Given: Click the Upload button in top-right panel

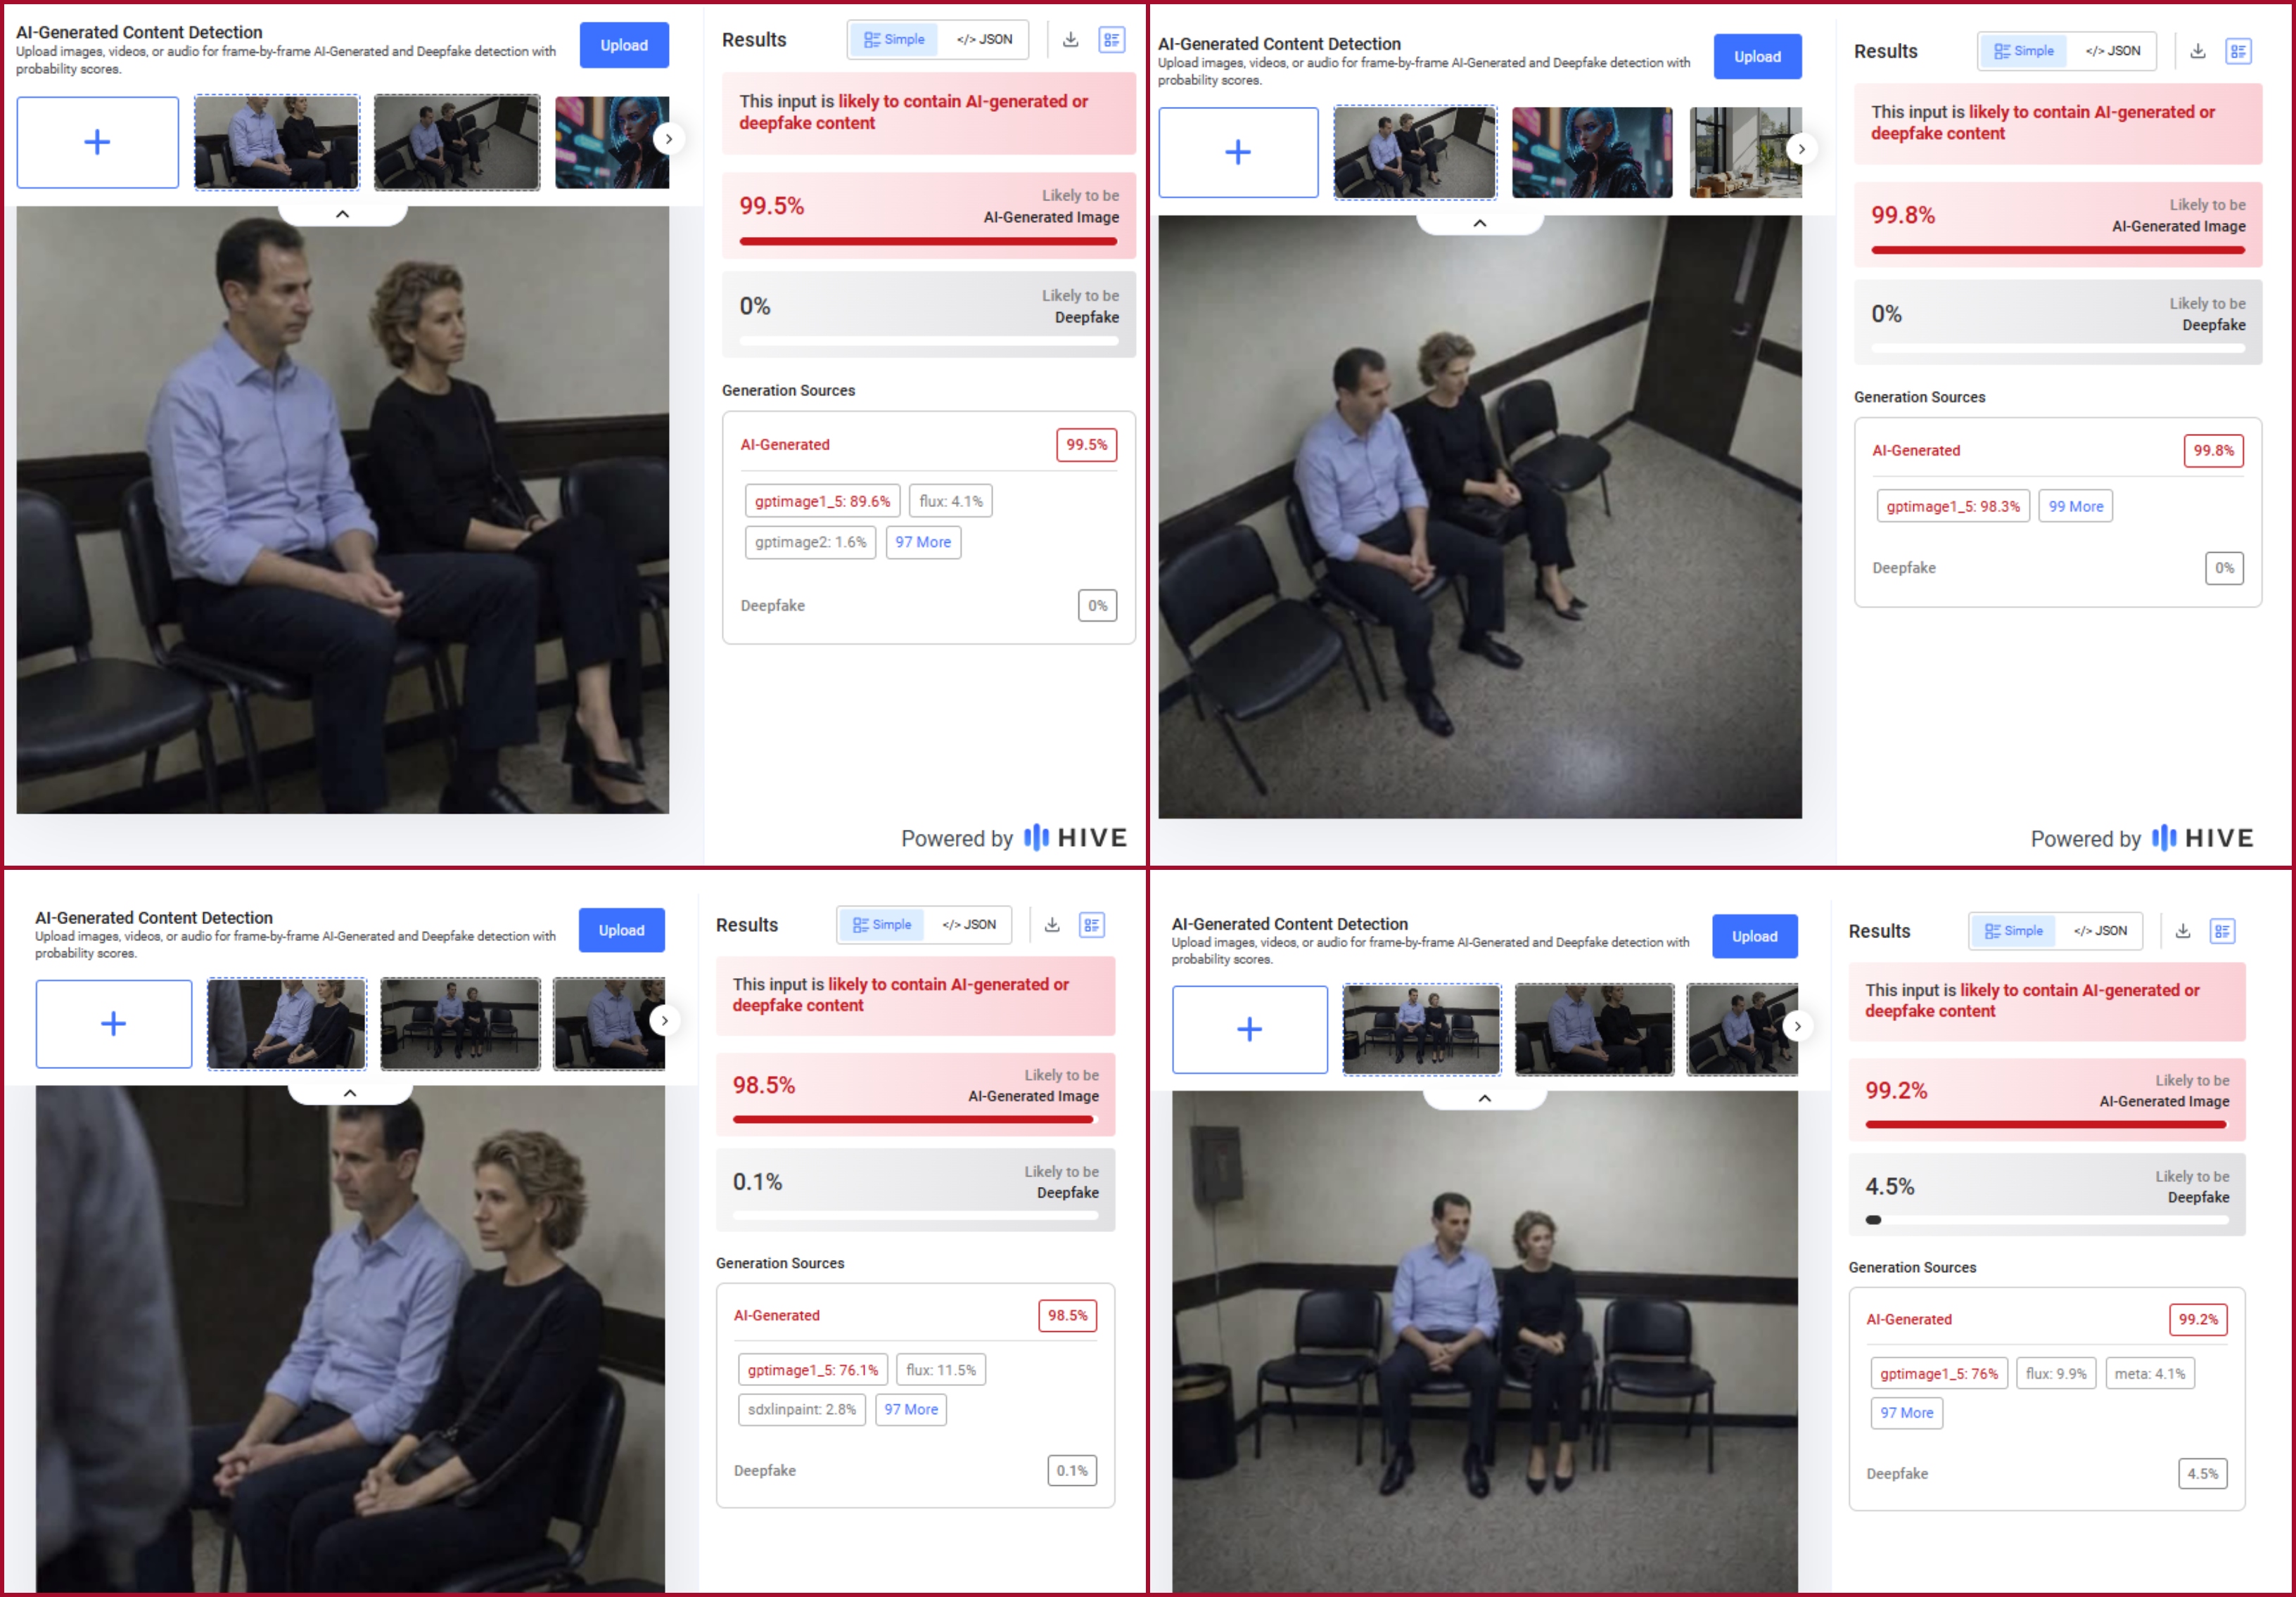Looking at the screenshot, I should click(x=1757, y=57).
